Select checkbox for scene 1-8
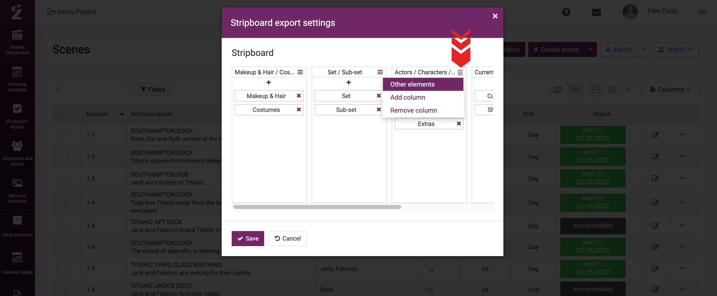 [x=63, y=290]
